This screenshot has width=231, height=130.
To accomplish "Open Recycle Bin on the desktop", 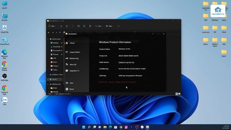I will tap(5, 29).
